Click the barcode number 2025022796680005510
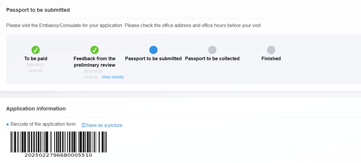 click(58, 155)
